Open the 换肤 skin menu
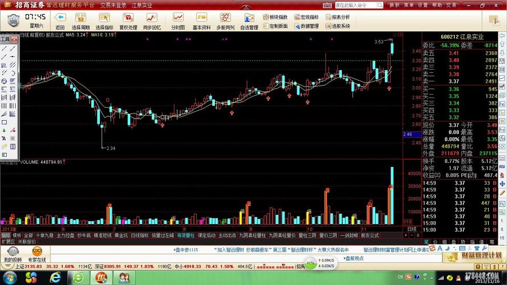The image size is (507, 285). point(395,5)
